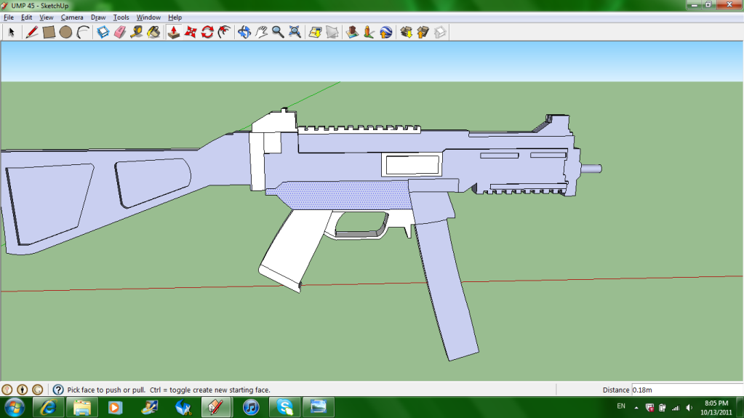Open the volume speaker tray icon
744x418 pixels.
point(689,408)
